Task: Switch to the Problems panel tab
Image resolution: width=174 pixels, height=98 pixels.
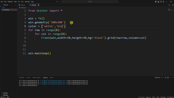Action: [22, 78]
